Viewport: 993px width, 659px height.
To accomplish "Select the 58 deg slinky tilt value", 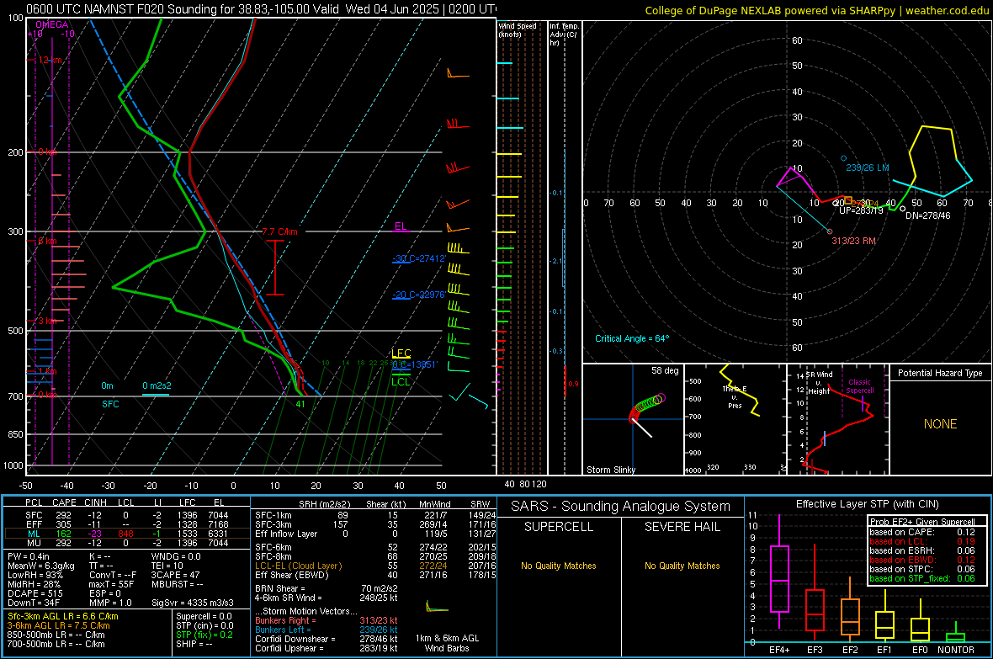I will pos(665,370).
